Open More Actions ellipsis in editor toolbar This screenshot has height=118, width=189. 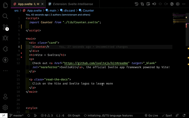coord(184,4)
